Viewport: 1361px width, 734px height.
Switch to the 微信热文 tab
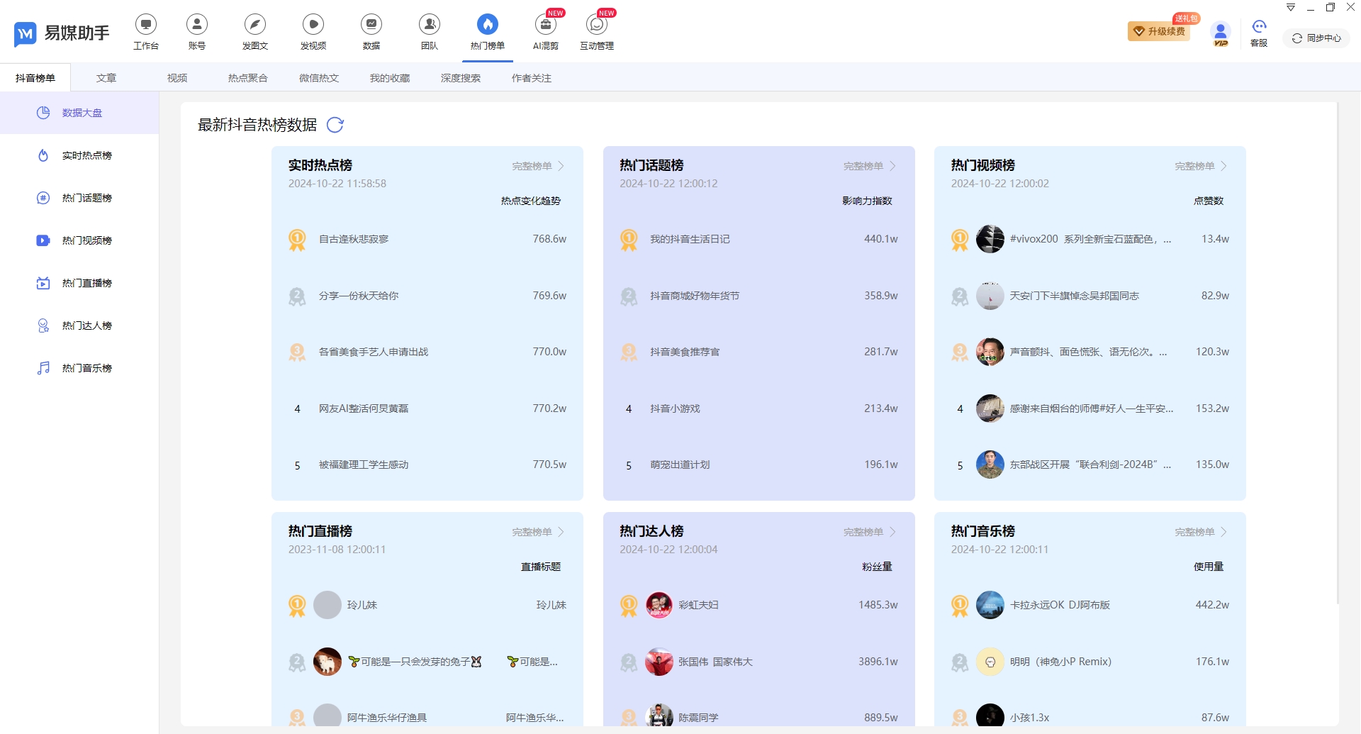pos(319,78)
